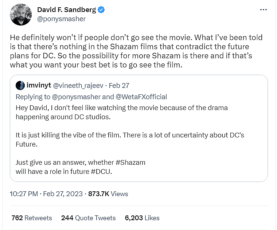Viewport: 277px width, 230px height.
Task: Click the quoted line about DC's Future uncertainty
Action: click(130, 139)
